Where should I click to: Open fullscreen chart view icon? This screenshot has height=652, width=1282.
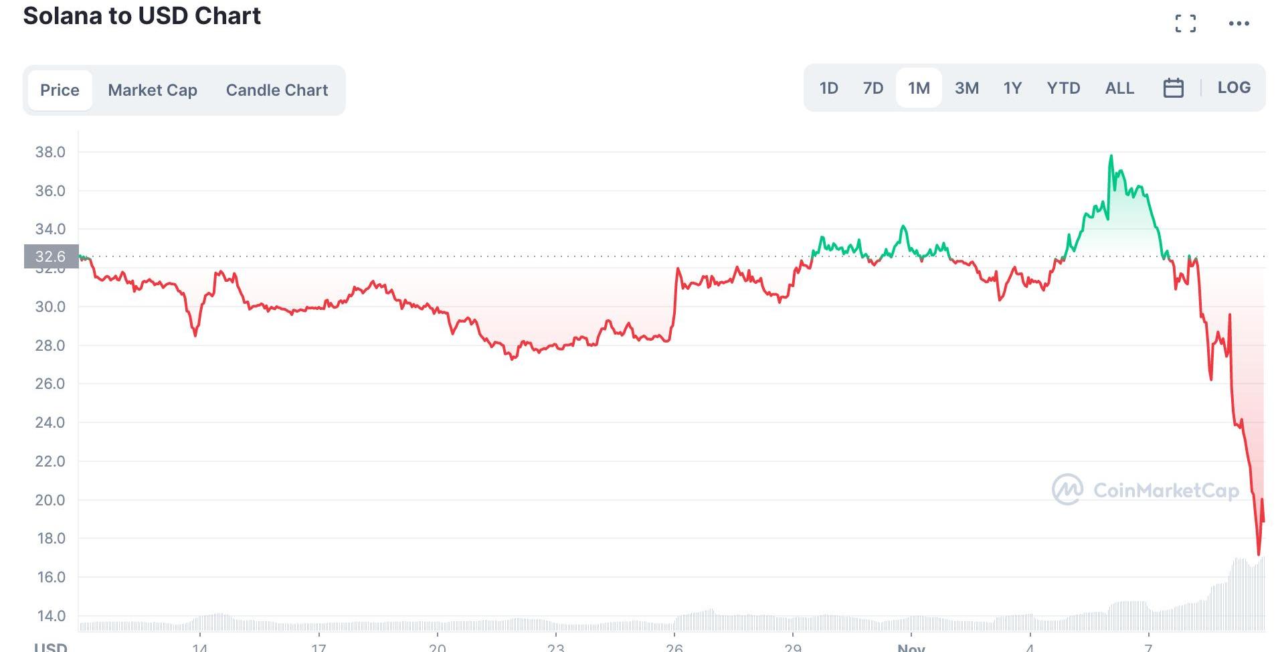click(x=1185, y=23)
